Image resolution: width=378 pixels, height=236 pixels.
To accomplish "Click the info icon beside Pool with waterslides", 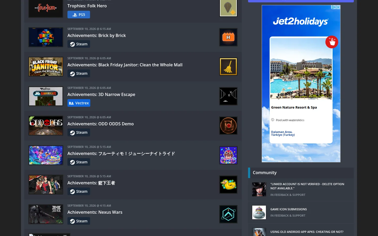I will (273, 120).
